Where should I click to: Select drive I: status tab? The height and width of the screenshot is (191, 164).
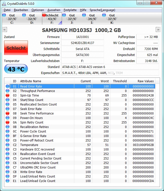coord(92,19)
